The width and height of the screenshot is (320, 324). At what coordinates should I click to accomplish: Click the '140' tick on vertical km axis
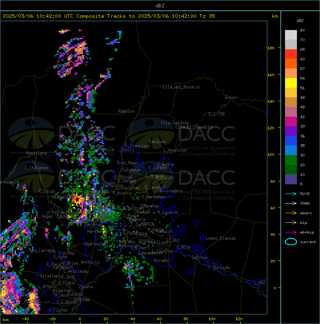point(271,102)
